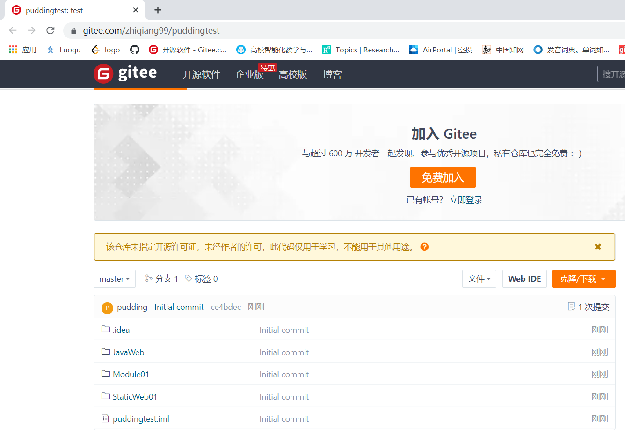Click Initial commit message for JavaWeb
The height and width of the screenshot is (447, 625).
click(x=284, y=352)
